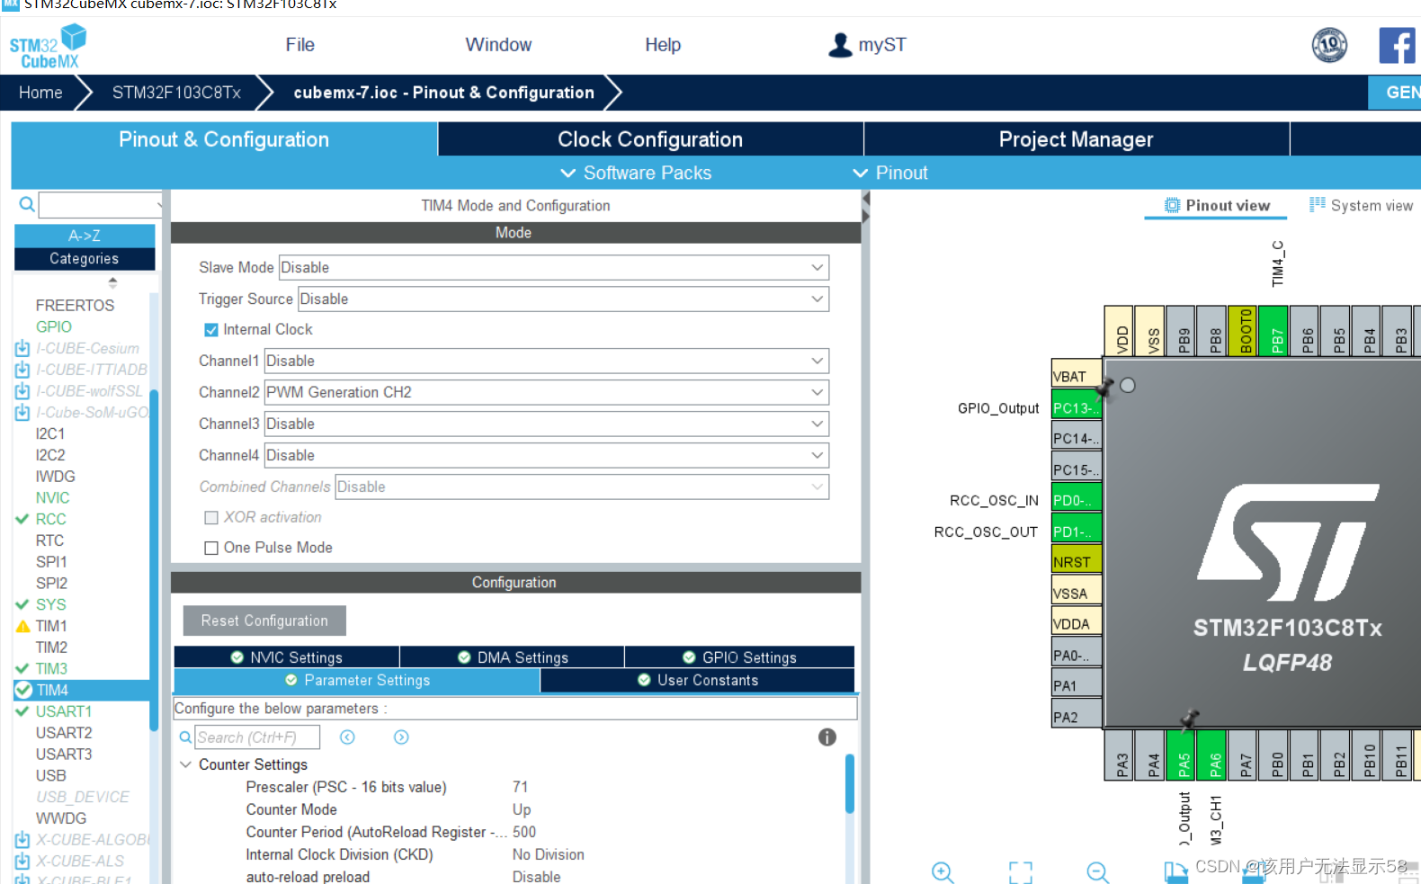Go to next search result arrow
The width and height of the screenshot is (1421, 884).
click(x=401, y=737)
